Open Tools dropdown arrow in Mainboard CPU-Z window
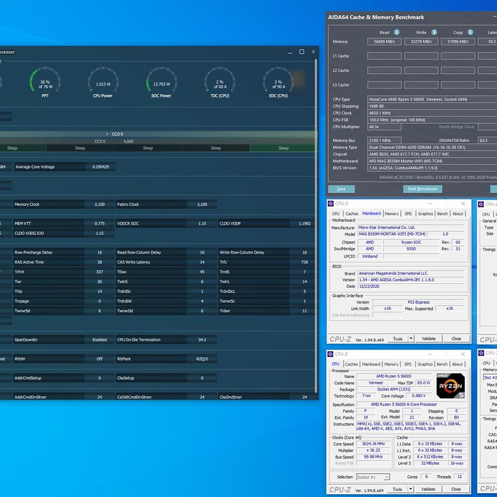The image size is (497, 497). pyautogui.click(x=410, y=339)
